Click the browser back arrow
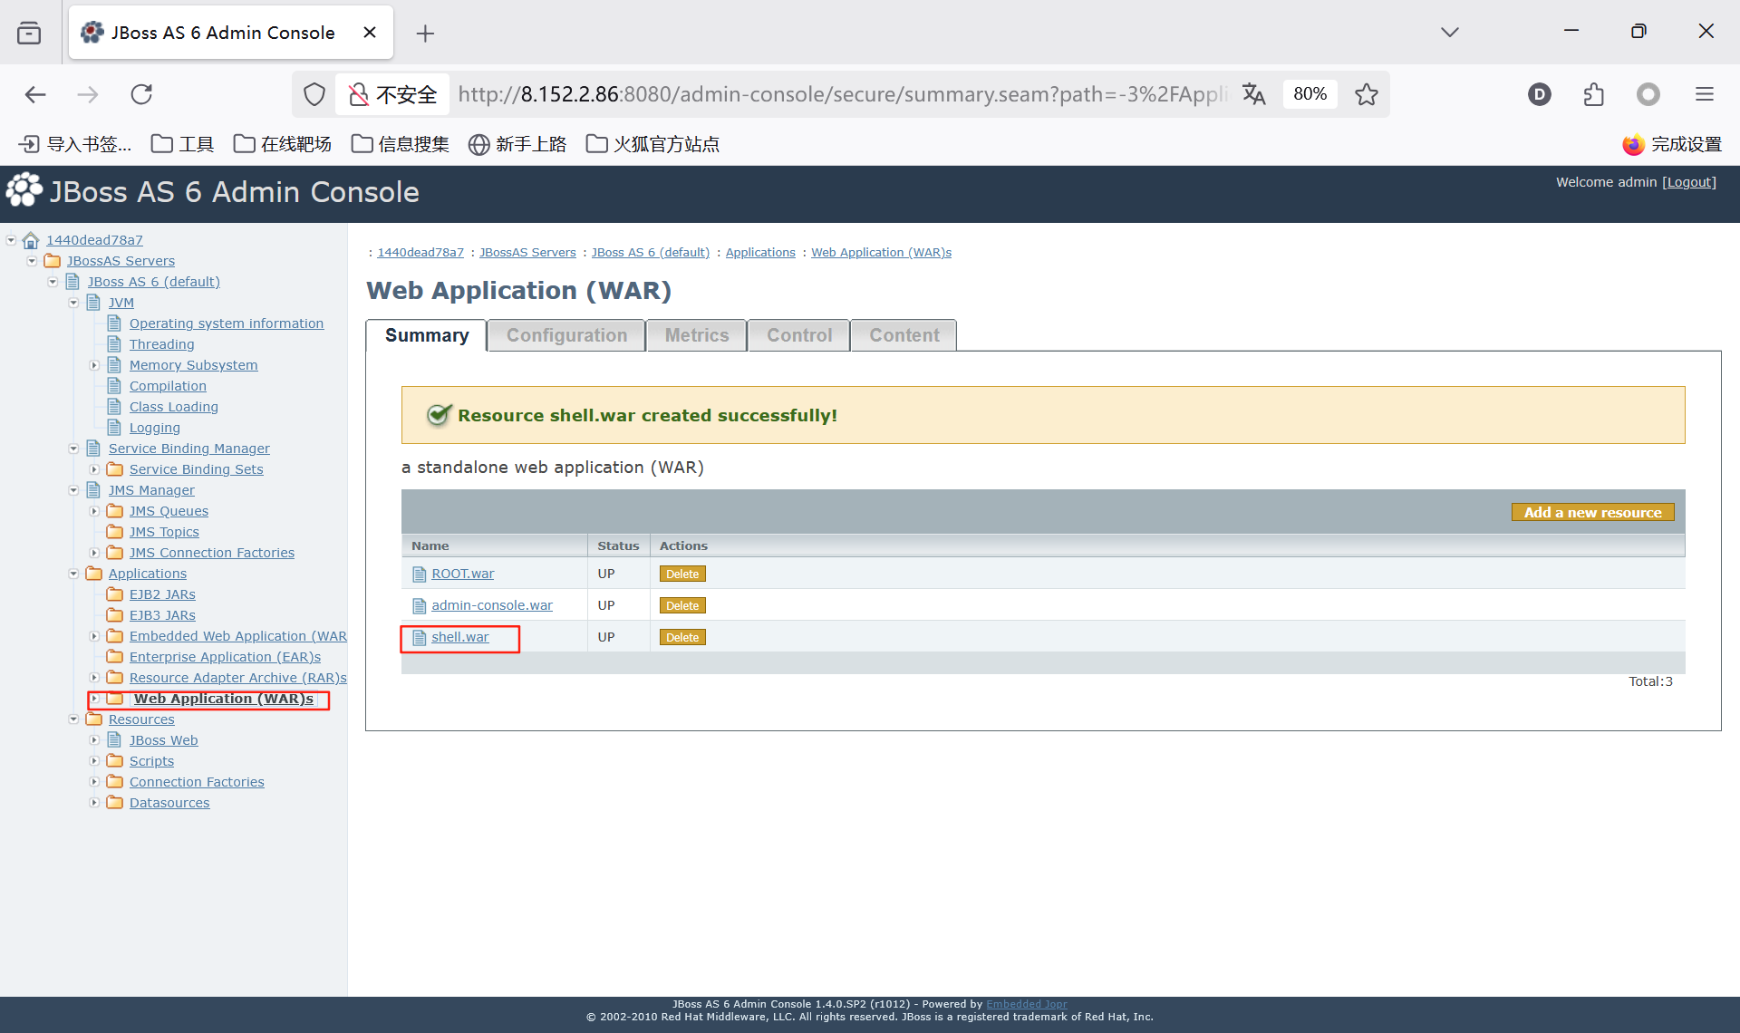Viewport: 1740px width, 1033px height. tap(35, 94)
